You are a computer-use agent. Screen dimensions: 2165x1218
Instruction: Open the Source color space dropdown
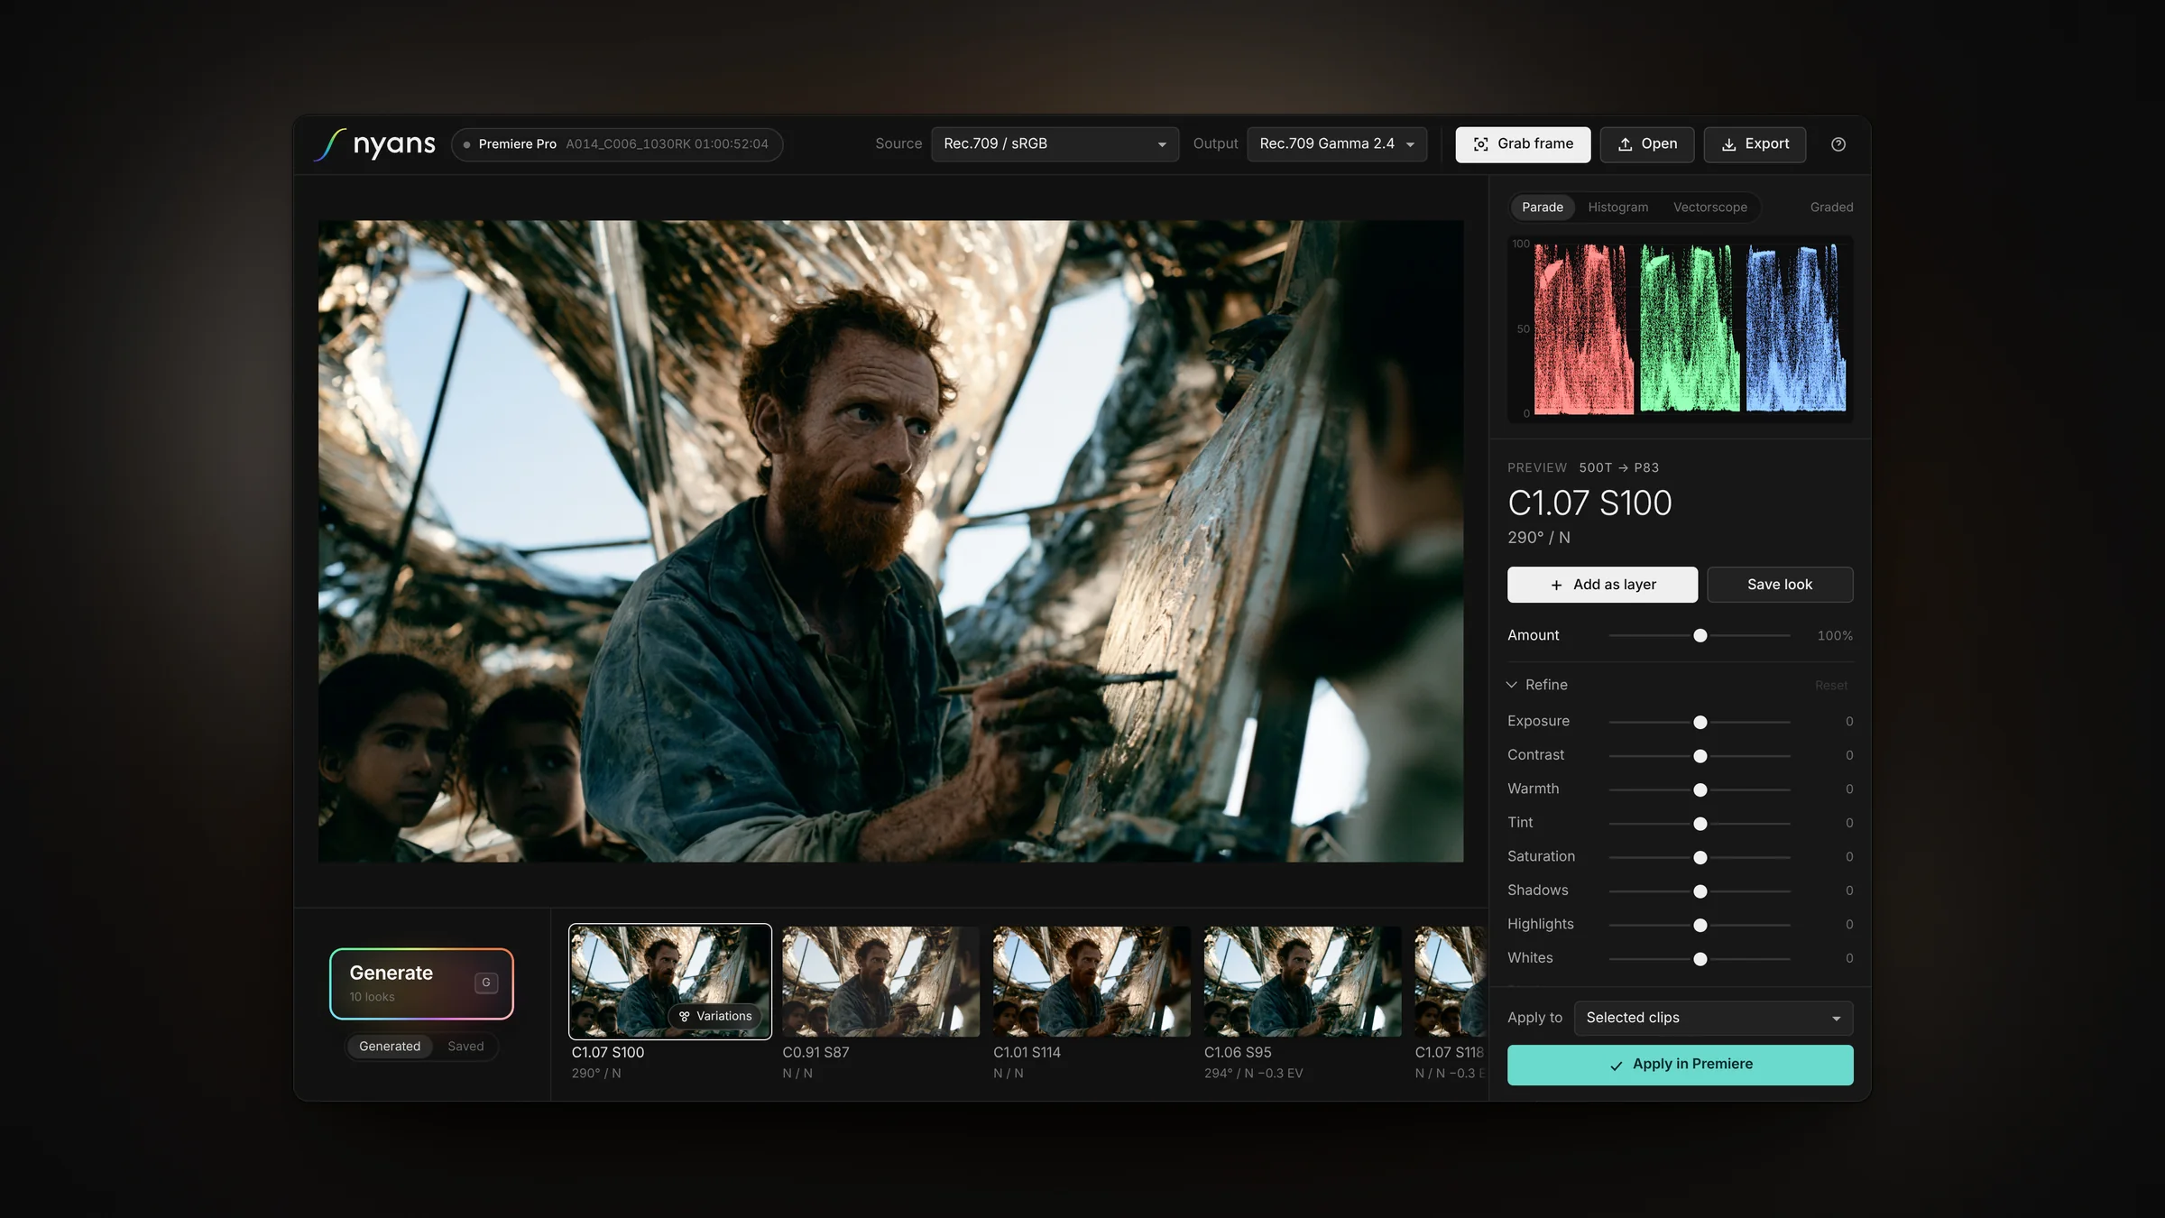1055,144
